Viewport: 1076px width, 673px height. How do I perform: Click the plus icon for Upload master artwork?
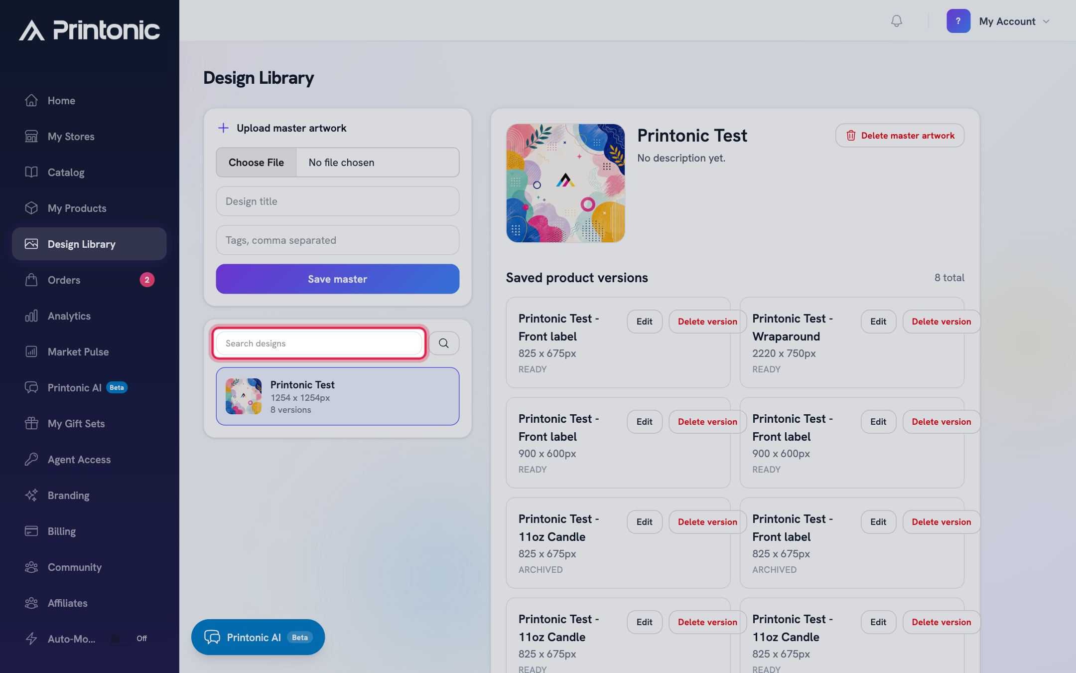click(x=223, y=128)
